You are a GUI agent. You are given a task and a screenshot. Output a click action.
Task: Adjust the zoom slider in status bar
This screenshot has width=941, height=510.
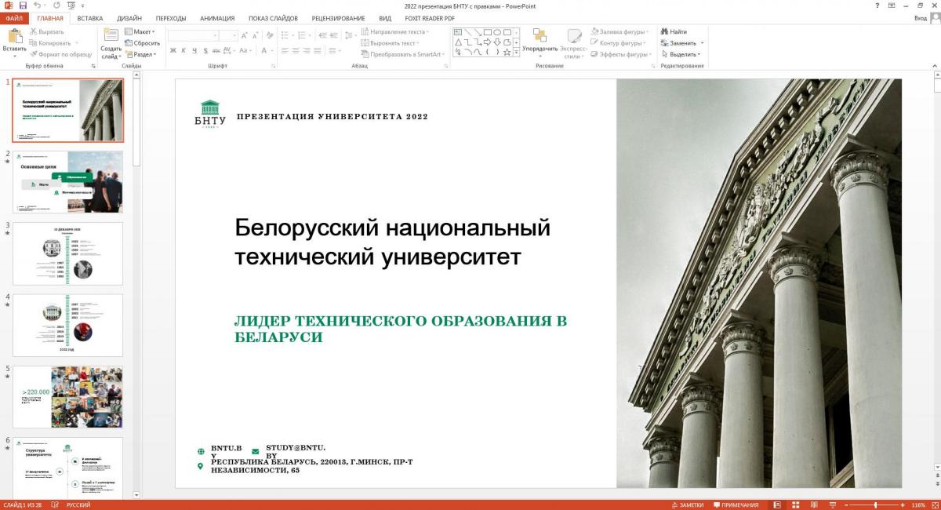(875, 505)
